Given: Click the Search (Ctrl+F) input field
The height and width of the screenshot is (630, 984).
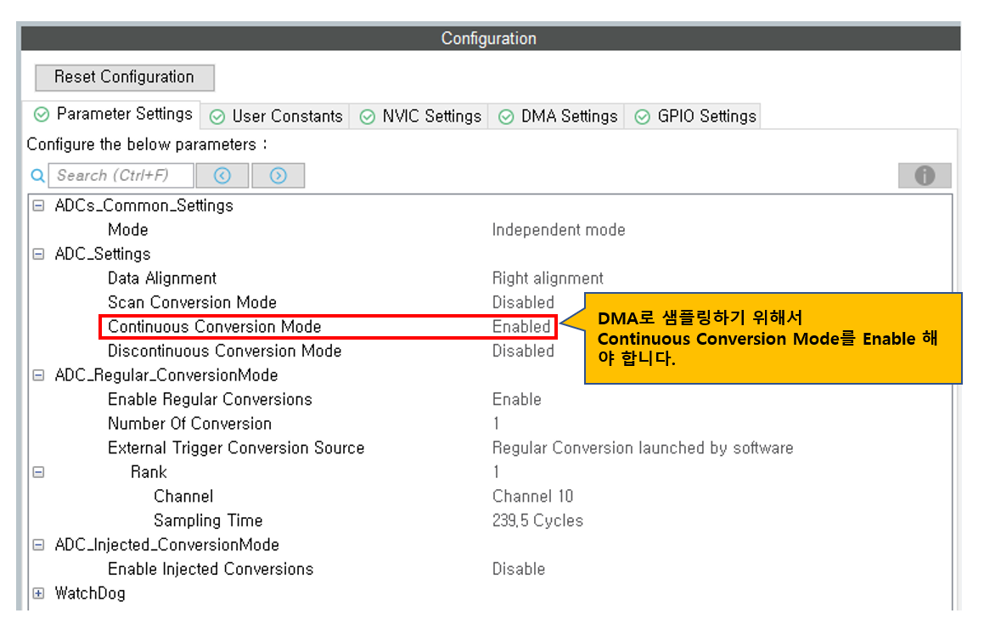Looking at the screenshot, I should (121, 176).
